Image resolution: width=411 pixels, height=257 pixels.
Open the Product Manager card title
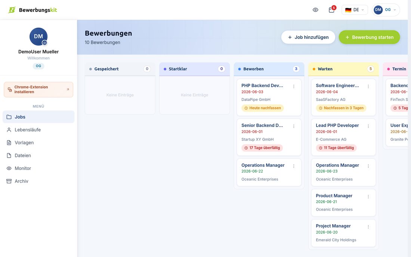334,196
